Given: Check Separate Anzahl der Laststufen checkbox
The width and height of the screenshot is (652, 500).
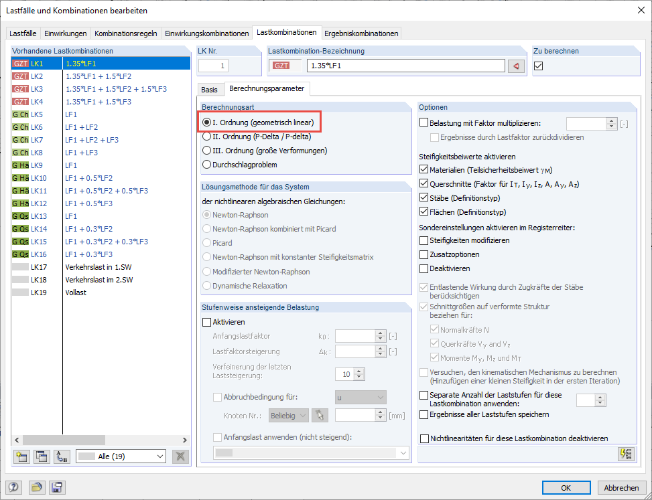Looking at the screenshot, I should pos(423,395).
